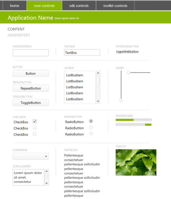Screen dimensions: 171x199
Task: Click the ListBox scrollbar thumb
Action: (x=98, y=81)
